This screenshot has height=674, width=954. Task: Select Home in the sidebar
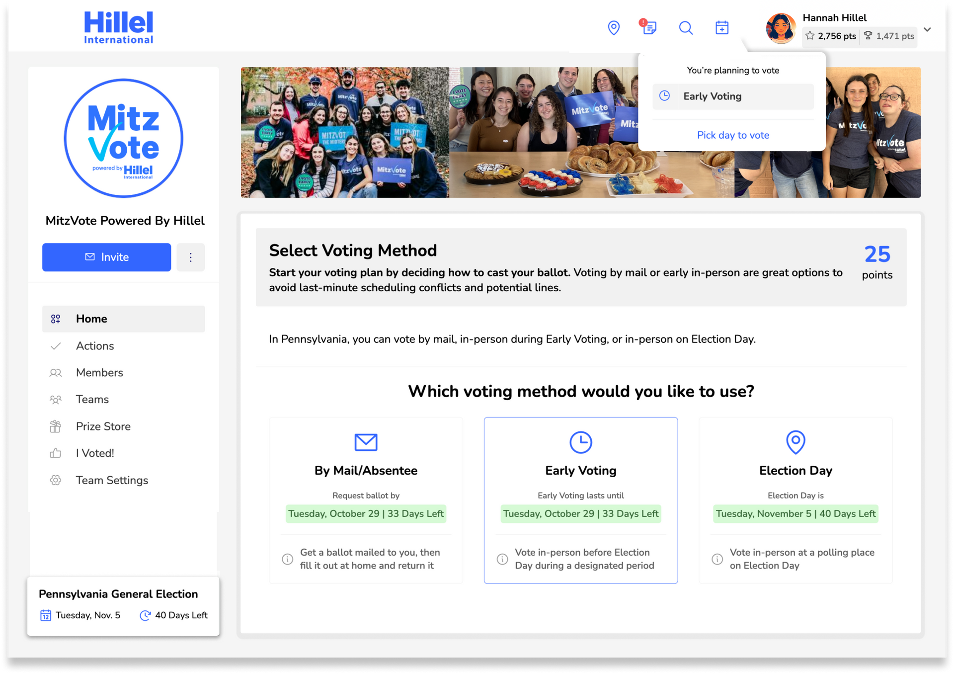(x=123, y=319)
